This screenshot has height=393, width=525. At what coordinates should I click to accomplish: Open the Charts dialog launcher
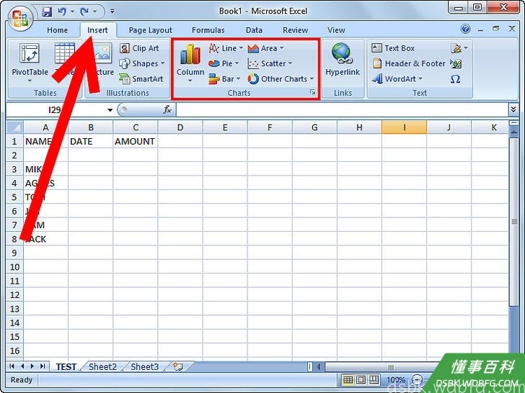312,92
